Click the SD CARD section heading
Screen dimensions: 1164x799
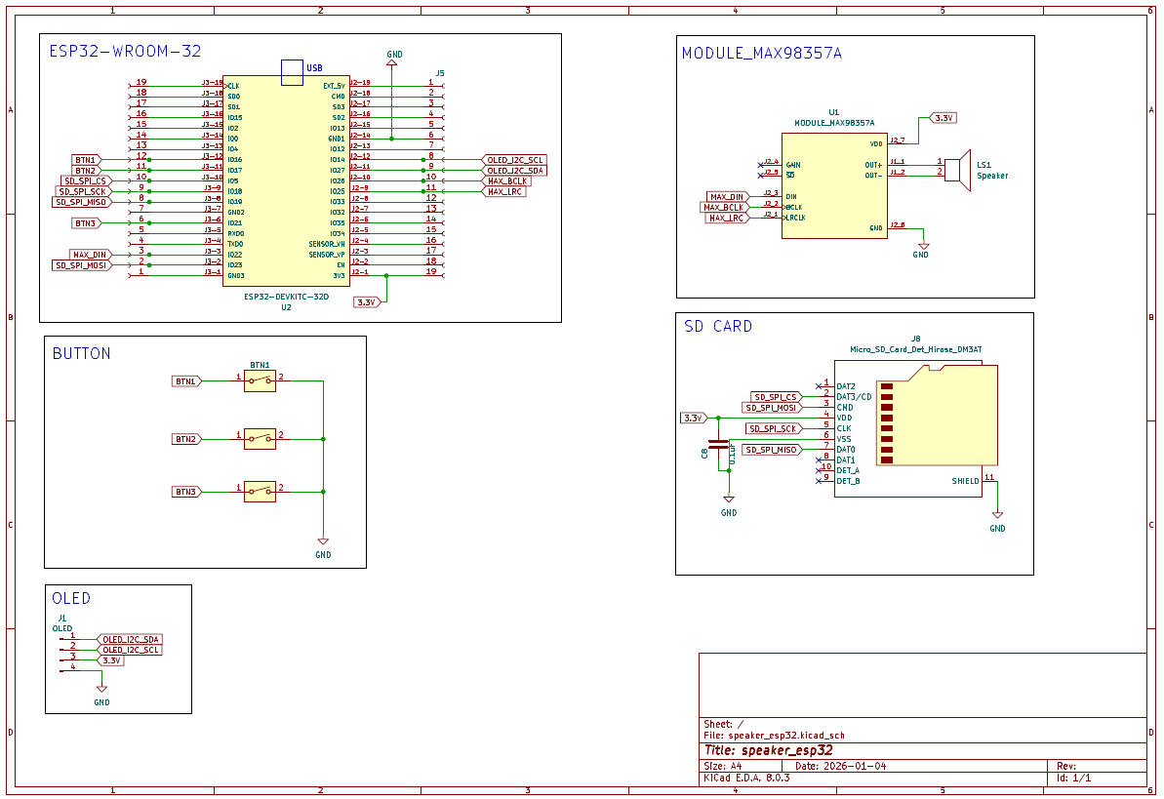click(x=718, y=326)
